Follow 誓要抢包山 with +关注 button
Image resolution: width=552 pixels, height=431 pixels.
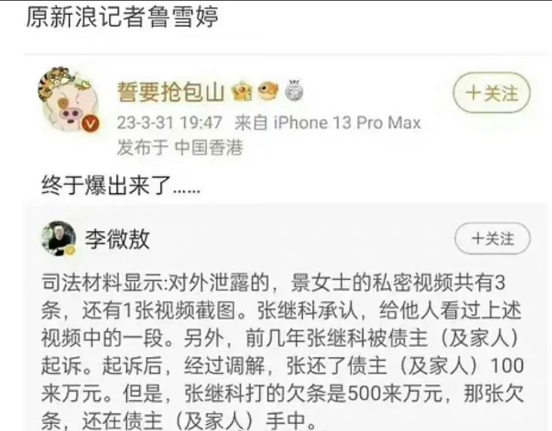(x=491, y=93)
